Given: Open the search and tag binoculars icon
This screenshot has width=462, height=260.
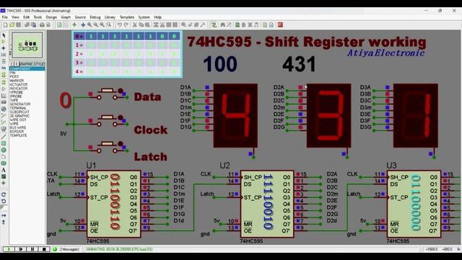Looking at the screenshot, I should pyautogui.click(x=223, y=25).
